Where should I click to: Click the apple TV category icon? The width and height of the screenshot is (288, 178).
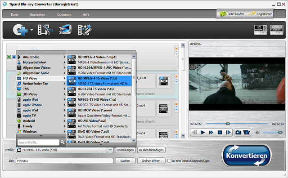click(x=19, y=116)
